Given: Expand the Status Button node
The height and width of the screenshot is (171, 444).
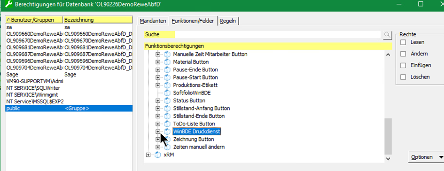Looking at the screenshot, I should click(158, 101).
